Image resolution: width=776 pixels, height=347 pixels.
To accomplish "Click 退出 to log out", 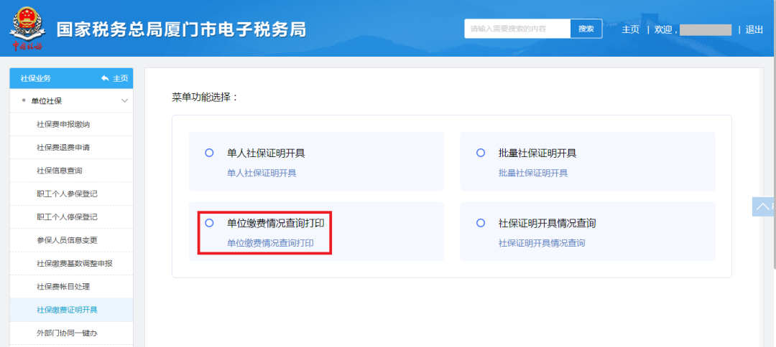I will click(x=754, y=29).
